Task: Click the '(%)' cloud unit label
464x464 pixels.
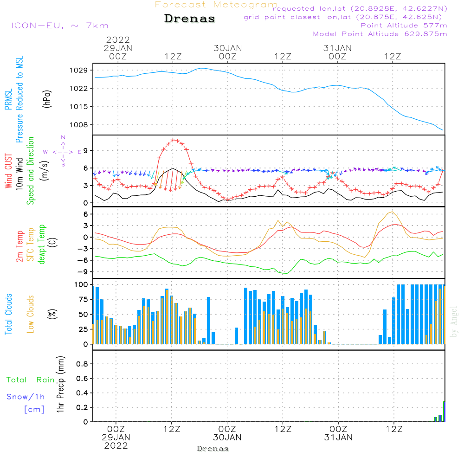Action: [52, 314]
